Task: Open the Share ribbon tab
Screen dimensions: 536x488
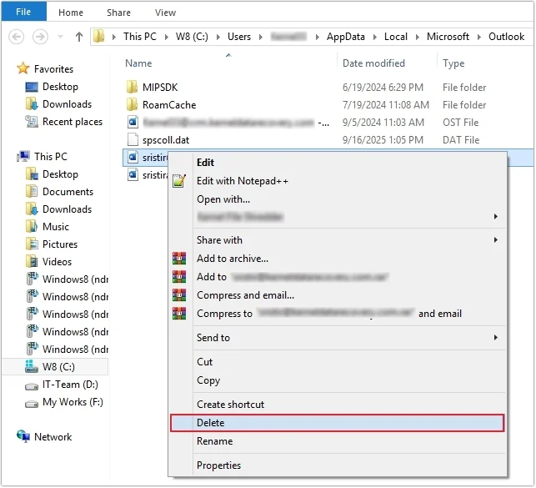Action: coord(118,13)
